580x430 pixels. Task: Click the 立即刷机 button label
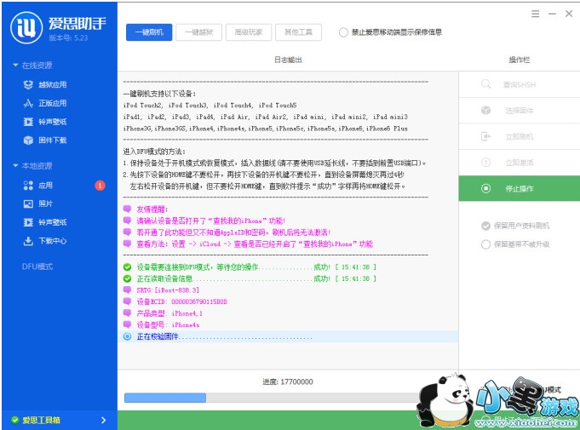(x=520, y=136)
